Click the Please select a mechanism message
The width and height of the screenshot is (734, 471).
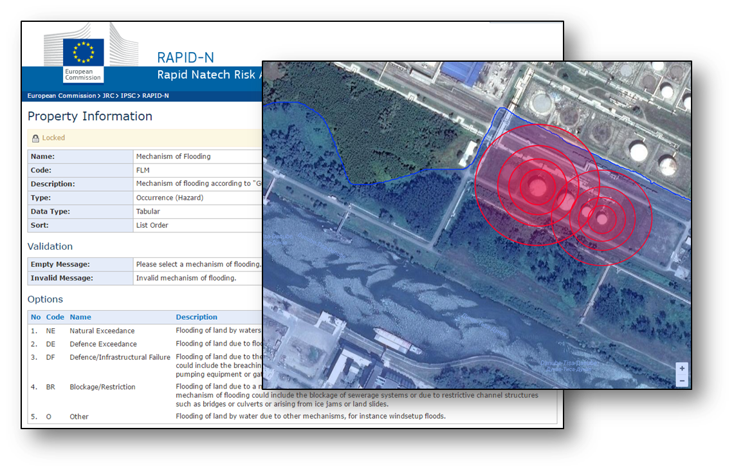(x=199, y=264)
